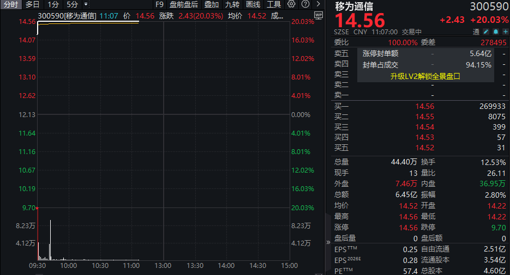Click the 通 connect label in the header
Viewport: 510px width, 275px height.
476,32
